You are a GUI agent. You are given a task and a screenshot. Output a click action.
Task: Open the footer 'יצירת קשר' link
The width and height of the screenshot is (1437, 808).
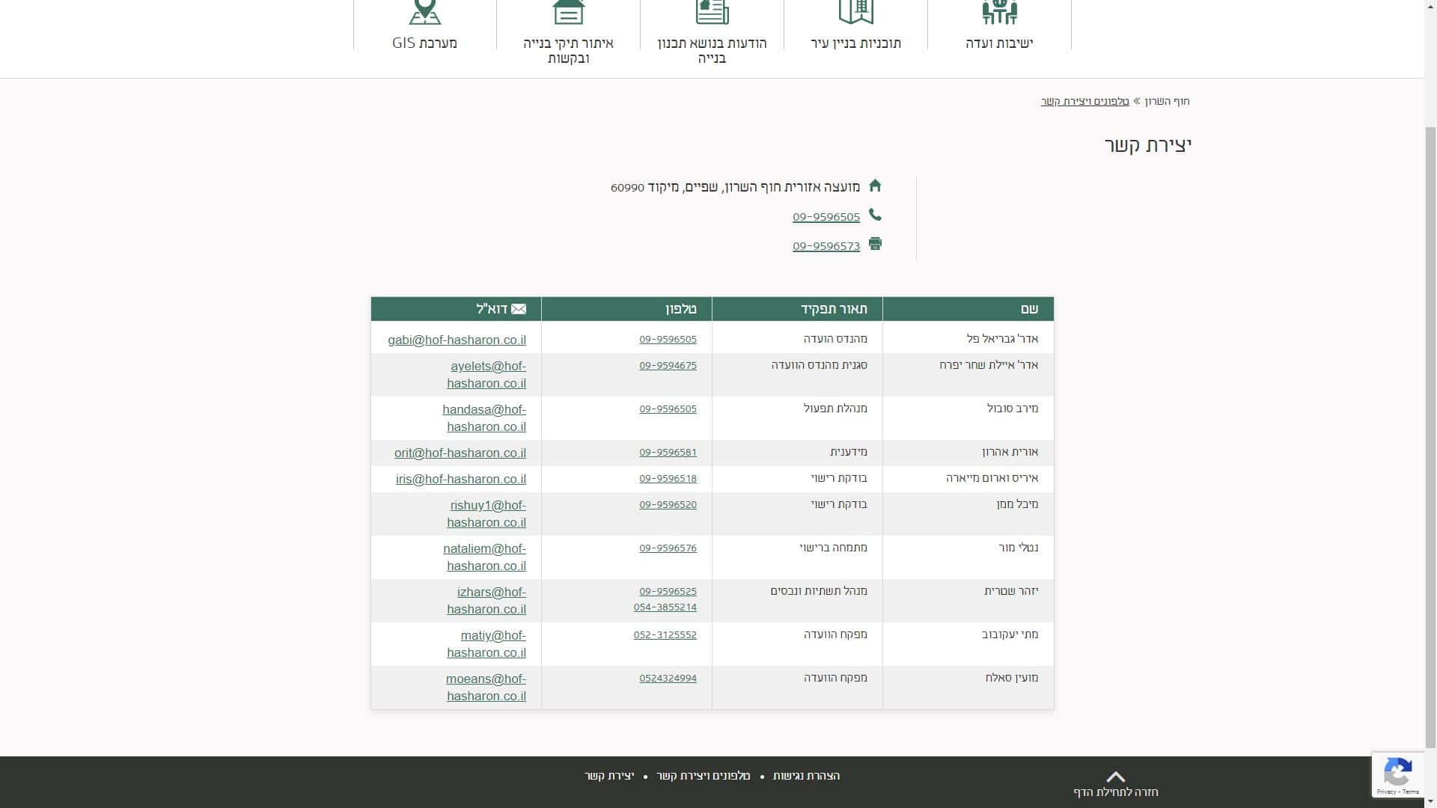click(609, 776)
